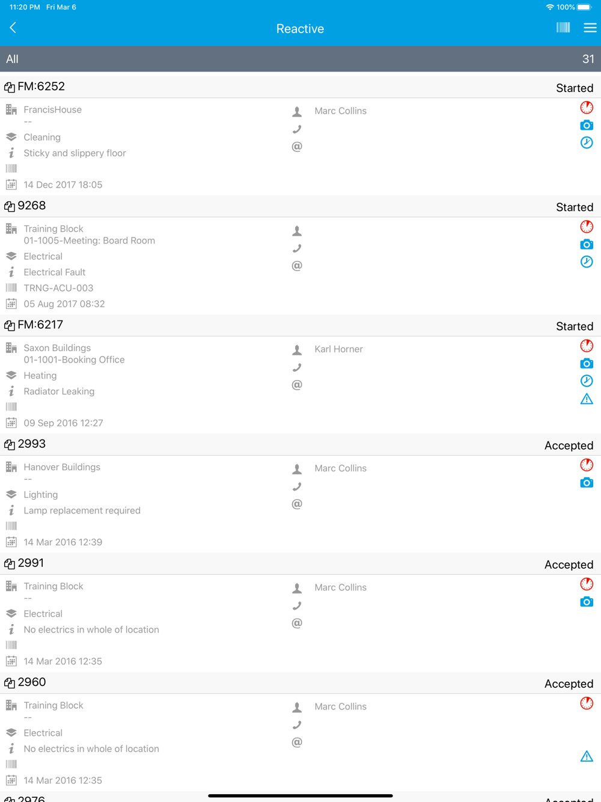Tap the camera icon for job FM:6252
Viewport: 601px width, 802px height.
tap(587, 125)
